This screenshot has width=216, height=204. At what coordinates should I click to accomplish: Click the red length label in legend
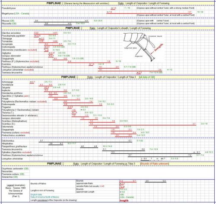124,201
